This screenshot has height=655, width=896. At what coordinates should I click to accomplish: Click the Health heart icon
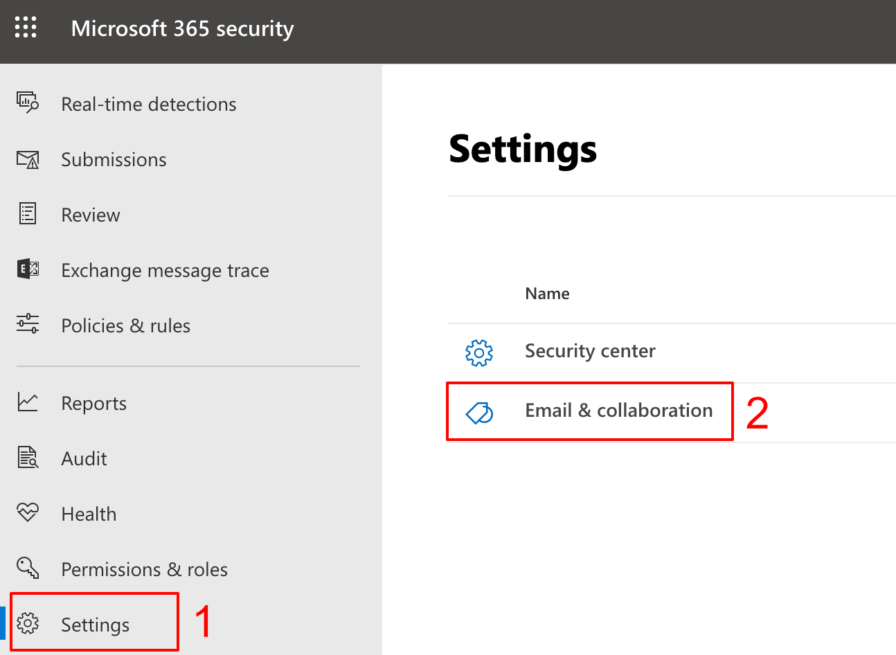pyautogui.click(x=28, y=512)
